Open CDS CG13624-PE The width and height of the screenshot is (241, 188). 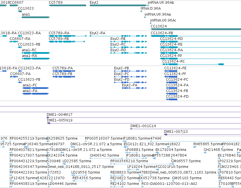coord(175,68)
